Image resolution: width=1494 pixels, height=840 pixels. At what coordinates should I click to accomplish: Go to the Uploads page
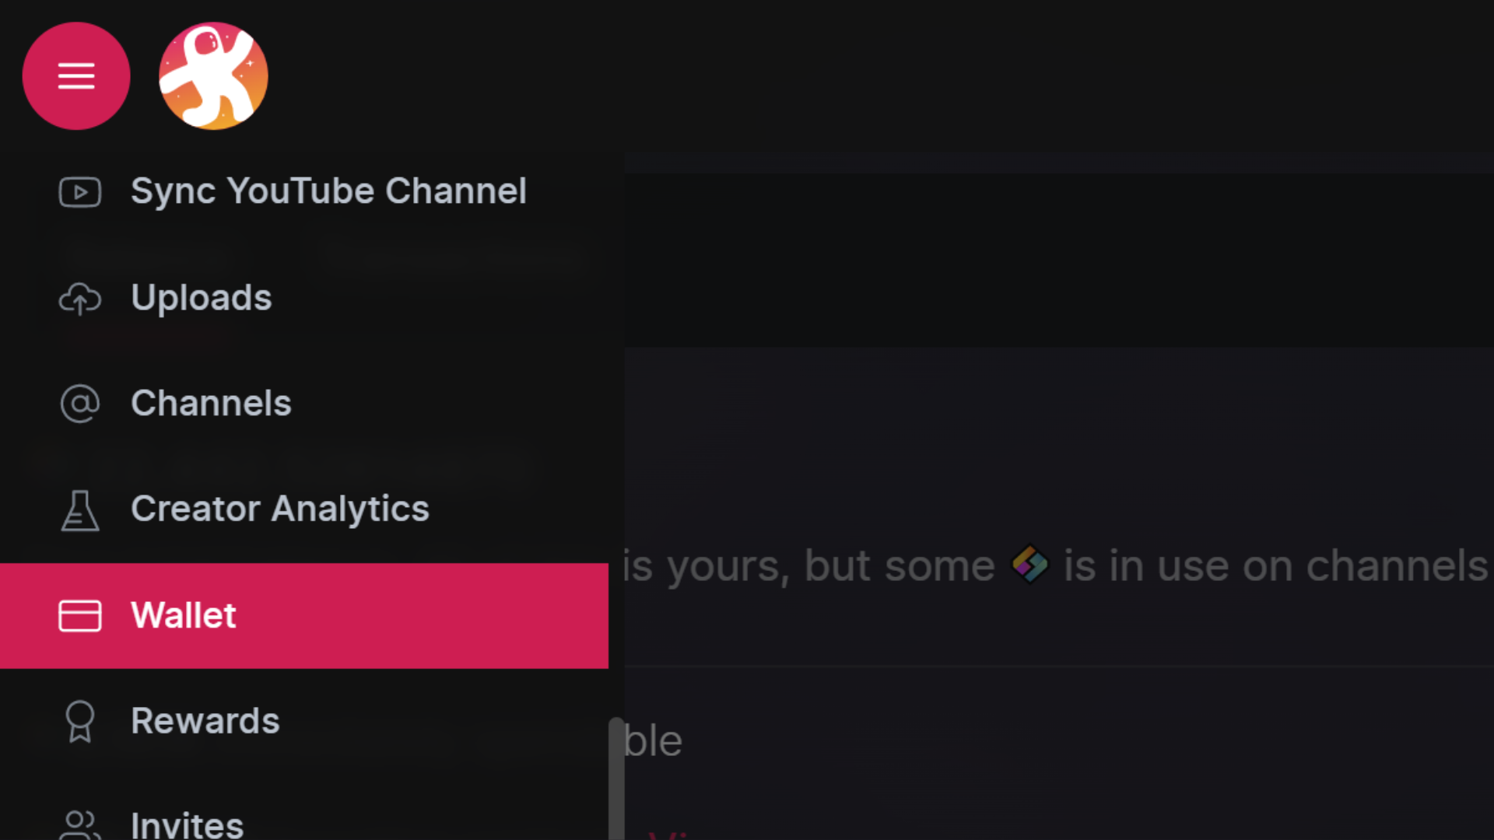(x=304, y=299)
